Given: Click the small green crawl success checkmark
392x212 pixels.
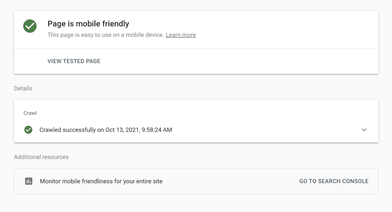Looking at the screenshot, I should click(x=28, y=130).
